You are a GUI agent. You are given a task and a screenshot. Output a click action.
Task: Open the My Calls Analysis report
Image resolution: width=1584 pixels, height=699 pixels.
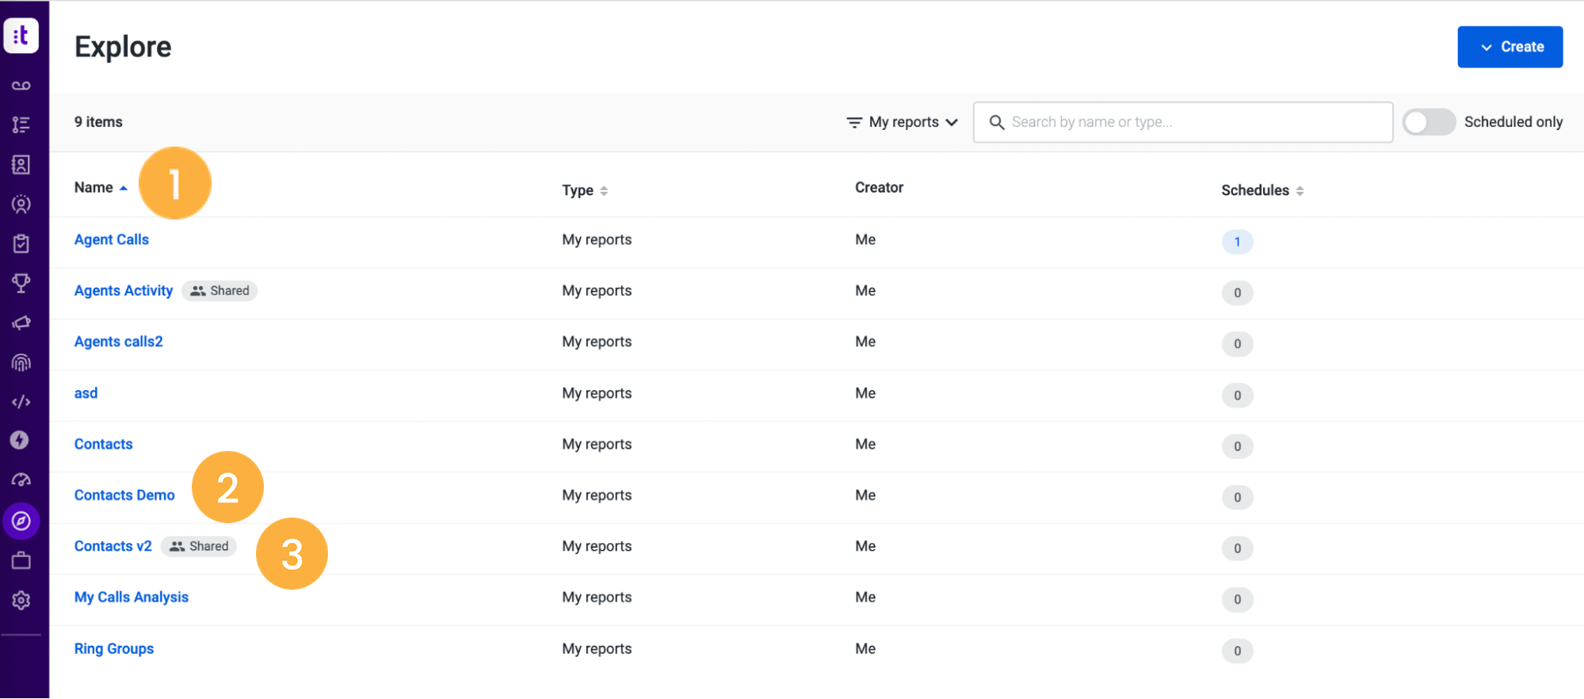(x=132, y=597)
